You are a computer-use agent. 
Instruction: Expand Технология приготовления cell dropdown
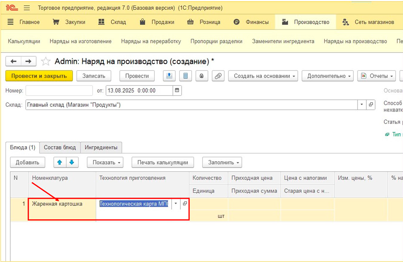175,204
